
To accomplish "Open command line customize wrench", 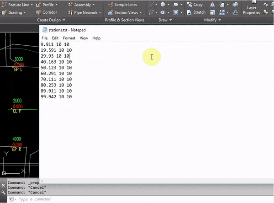I will (3, 192).
